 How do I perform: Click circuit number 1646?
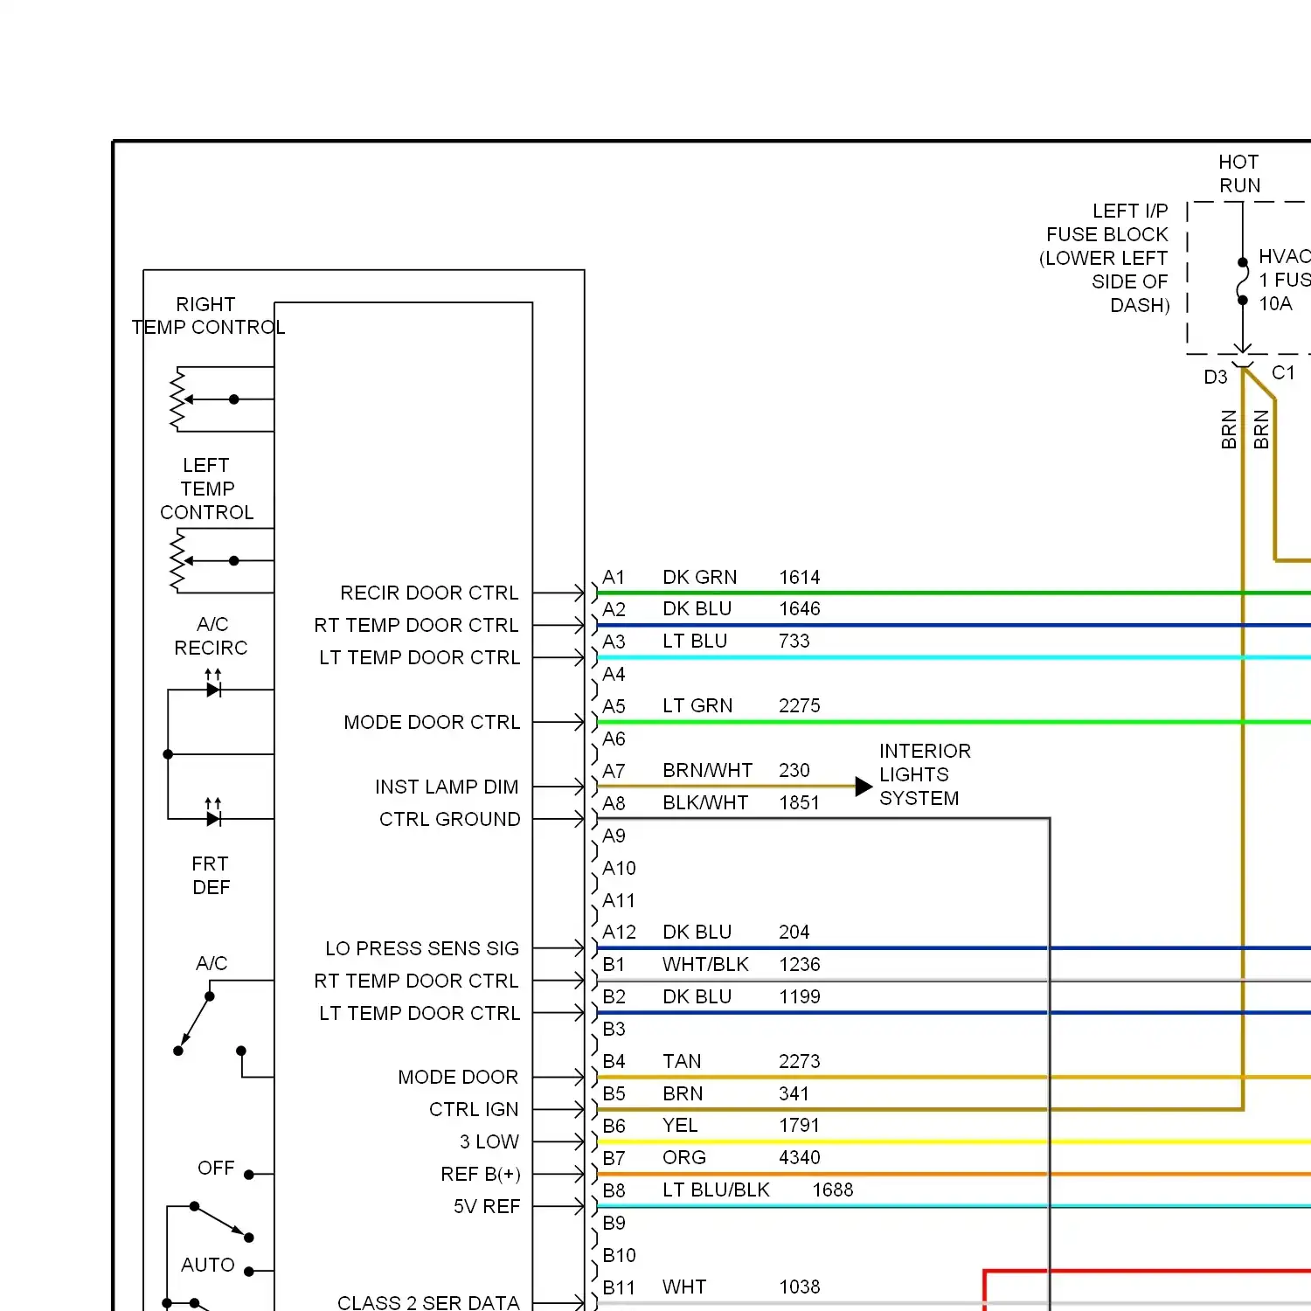[x=800, y=608]
